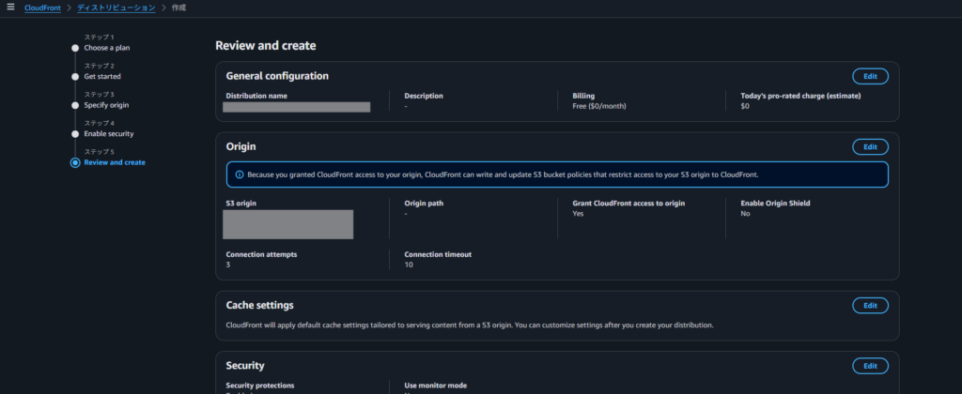Click the "Review and create" page heading

(266, 45)
